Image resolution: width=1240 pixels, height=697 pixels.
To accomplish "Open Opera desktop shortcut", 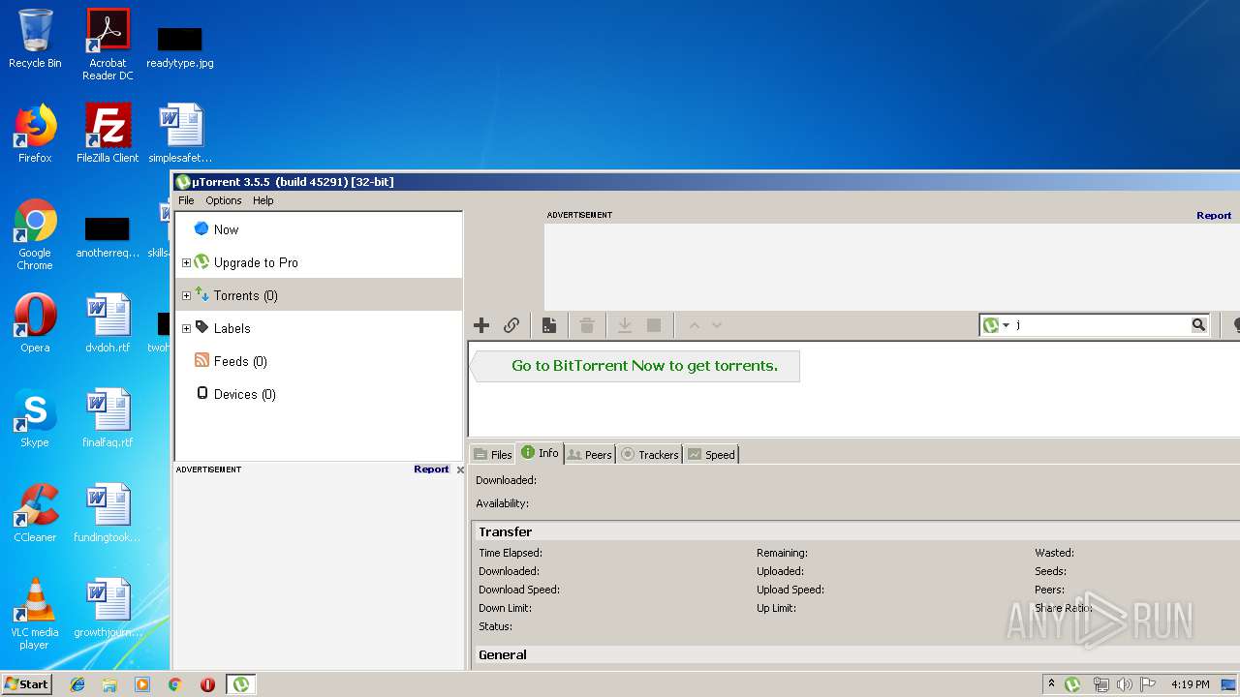I will pos(35,323).
